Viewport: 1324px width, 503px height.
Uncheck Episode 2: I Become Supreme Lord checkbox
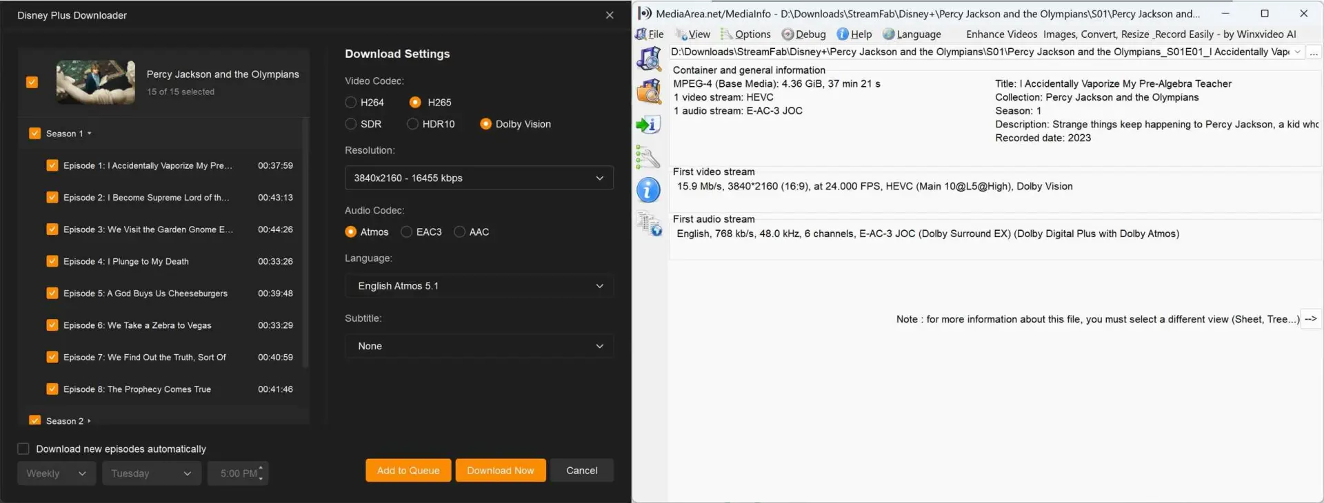coord(52,197)
